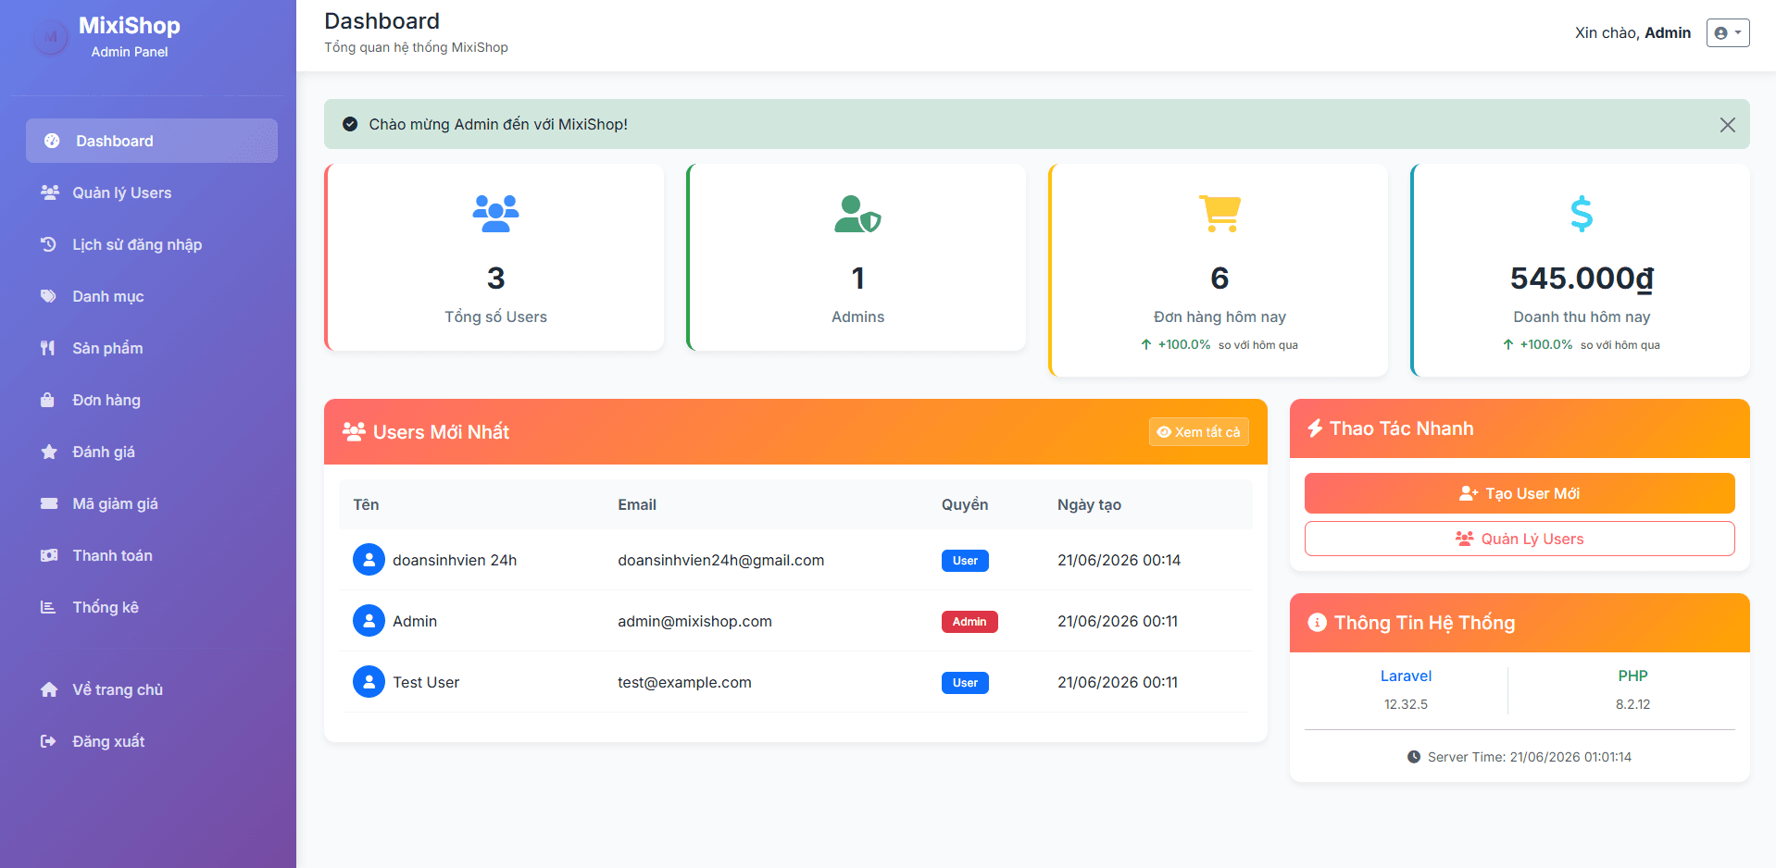Click the Quản Lý Users outlined button
This screenshot has height=868, width=1776.
click(1520, 539)
